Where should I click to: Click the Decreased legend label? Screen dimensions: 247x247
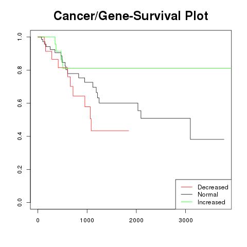[213, 187]
